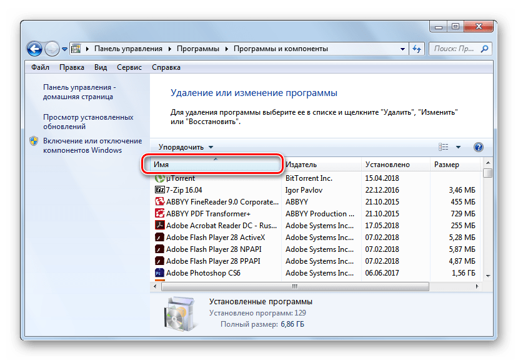Click vertical scrollbar down arrow

488,276
